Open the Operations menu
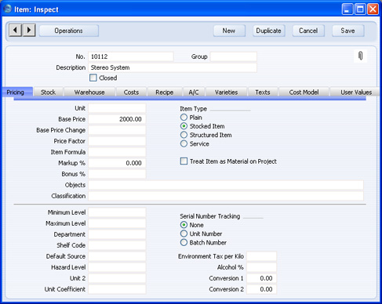Screen dimensions: 382x304 [69, 31]
